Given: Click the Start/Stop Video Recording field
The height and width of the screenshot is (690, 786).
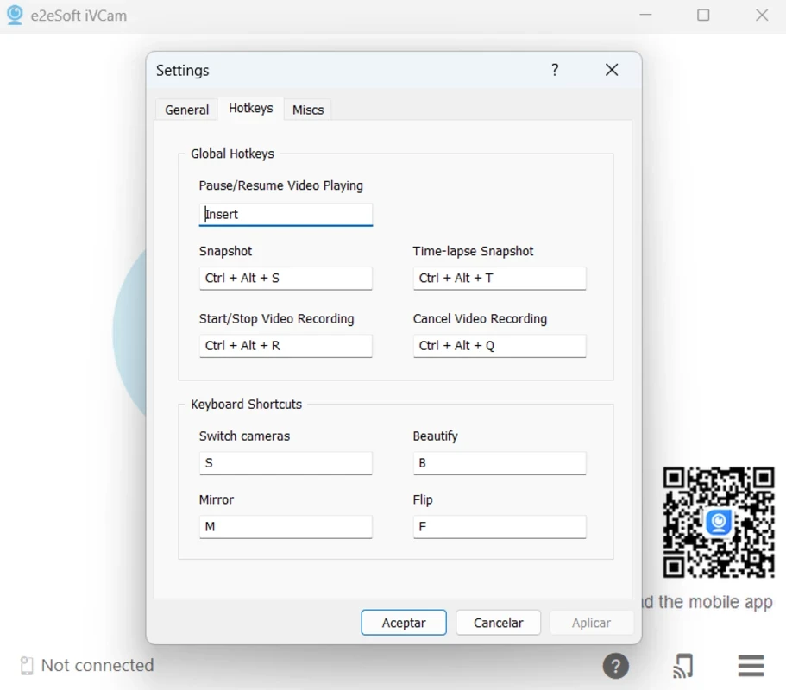Looking at the screenshot, I should pos(286,345).
